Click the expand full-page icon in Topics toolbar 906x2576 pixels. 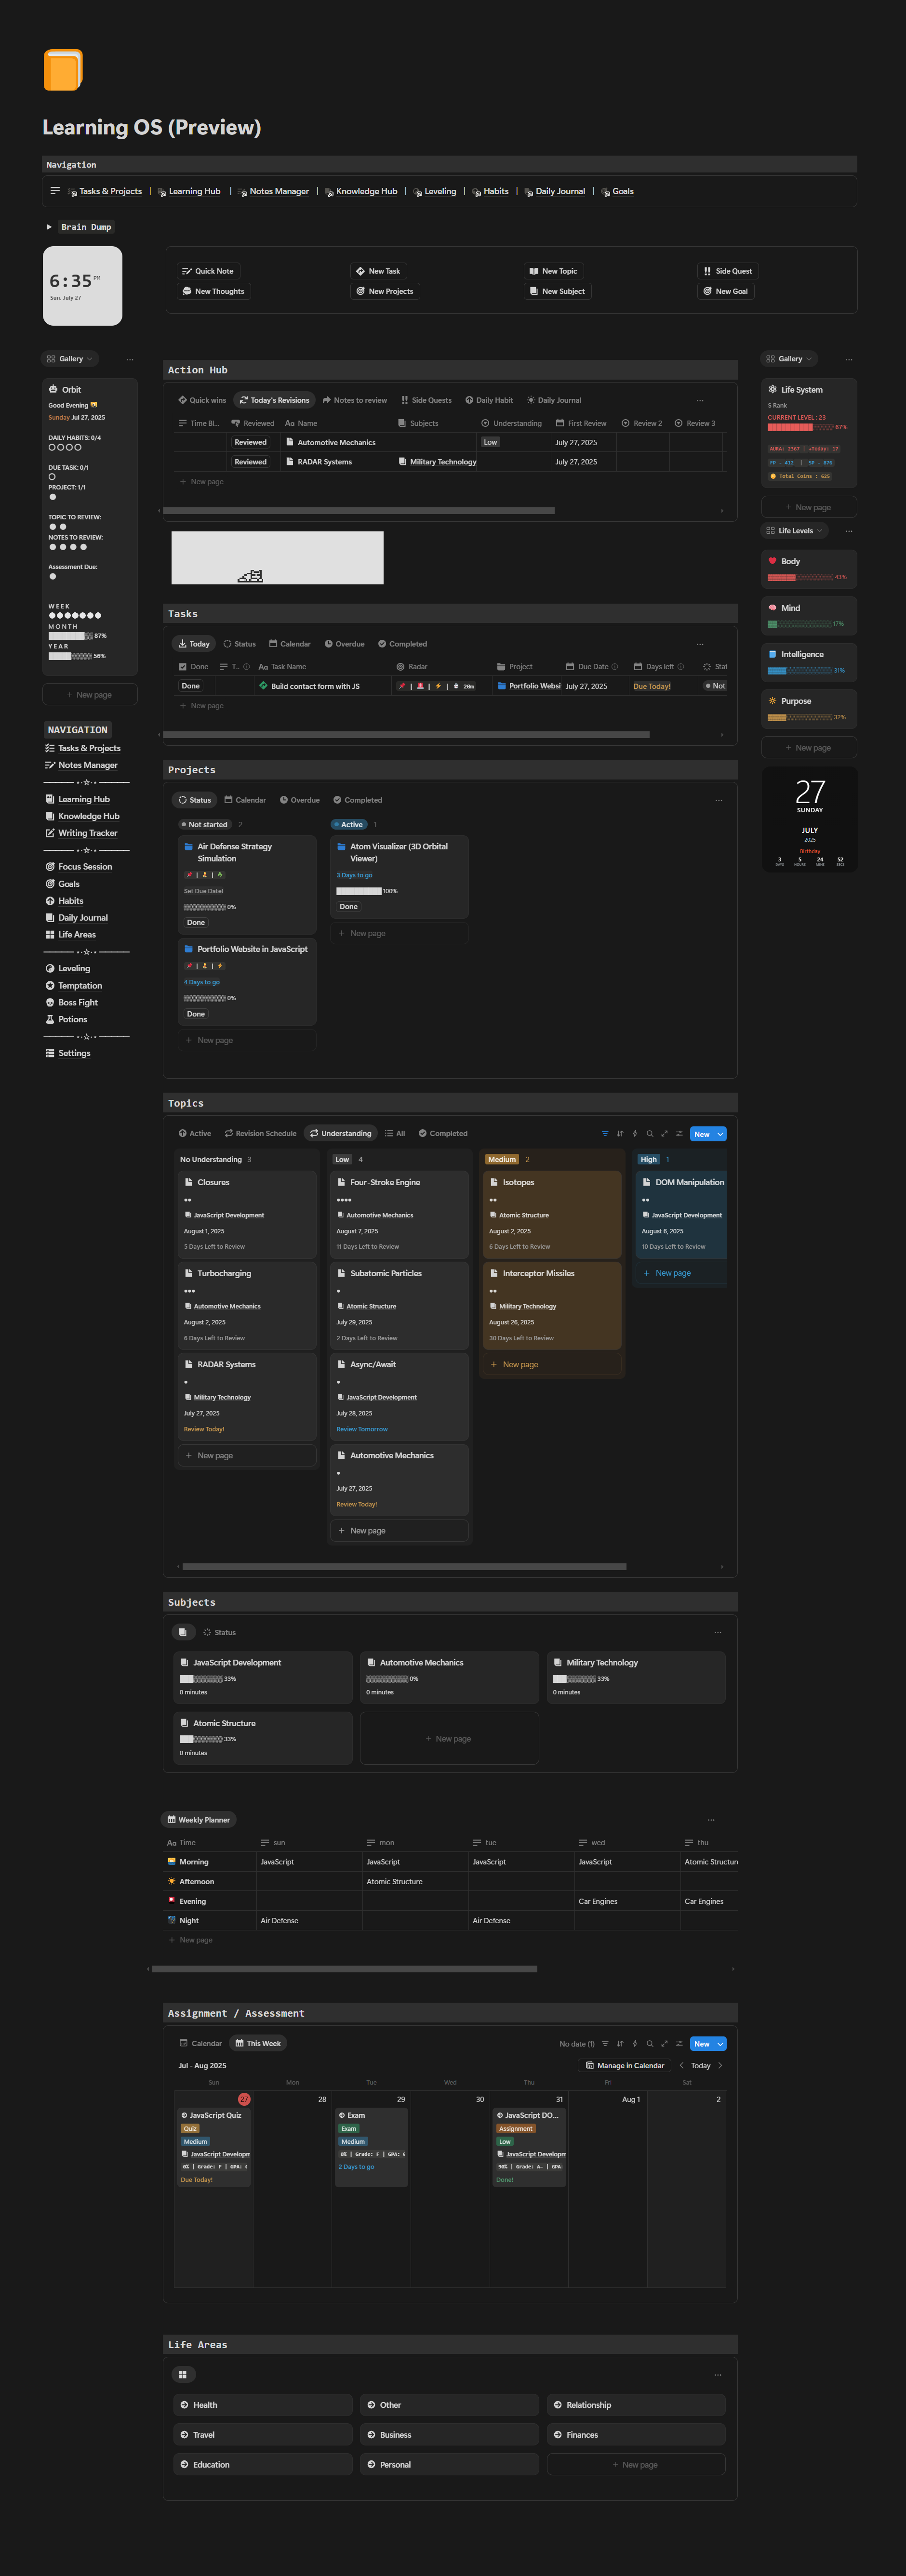pyautogui.click(x=664, y=1134)
